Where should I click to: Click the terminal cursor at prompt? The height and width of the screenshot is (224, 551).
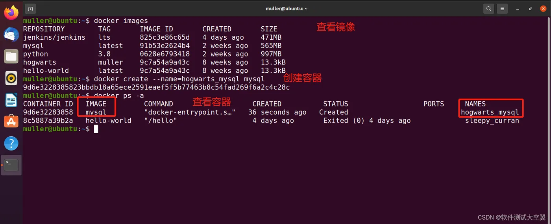click(x=96, y=129)
